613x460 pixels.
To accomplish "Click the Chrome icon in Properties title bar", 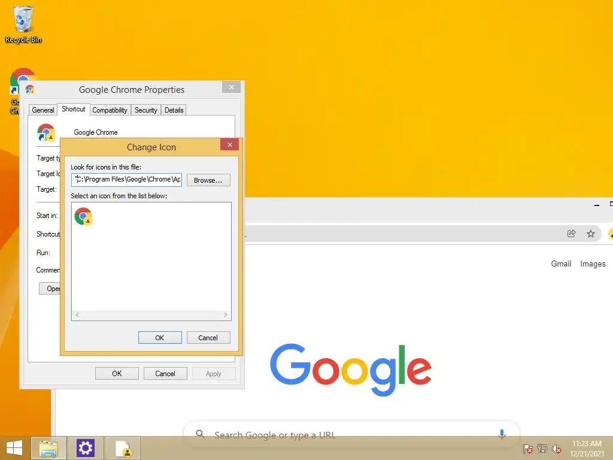I will [30, 90].
